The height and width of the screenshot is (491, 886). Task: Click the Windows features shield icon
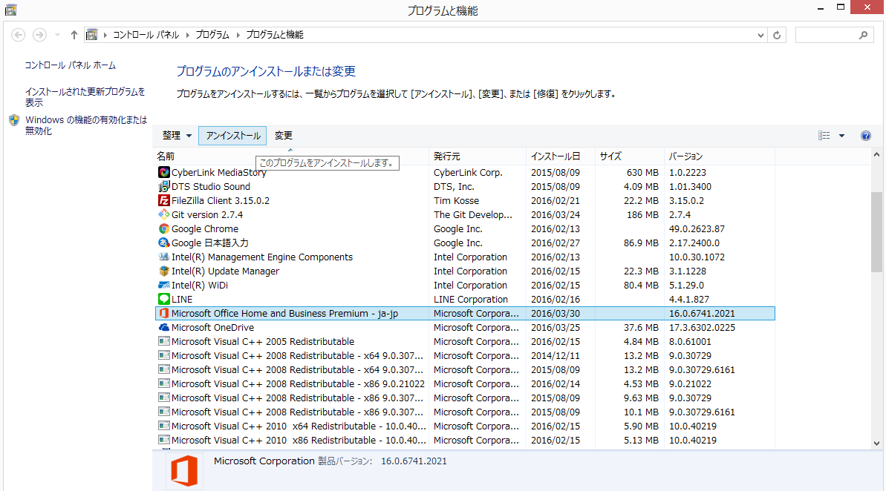pyautogui.click(x=14, y=120)
